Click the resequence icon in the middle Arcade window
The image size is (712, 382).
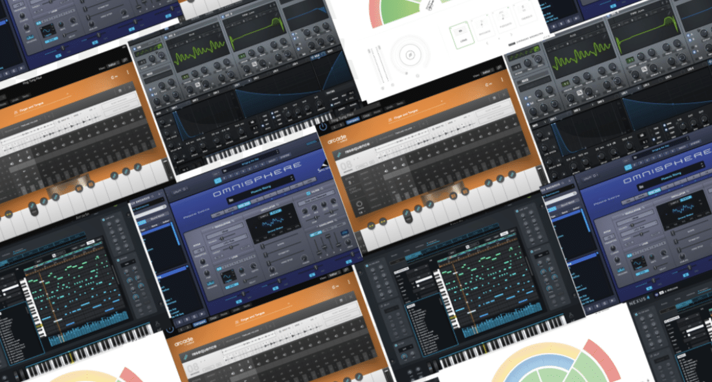pos(339,155)
